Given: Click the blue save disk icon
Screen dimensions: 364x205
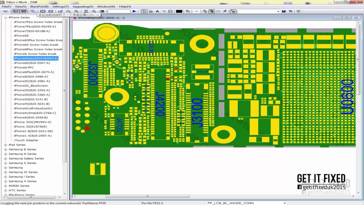Looking at the screenshot, I should pos(284,11).
